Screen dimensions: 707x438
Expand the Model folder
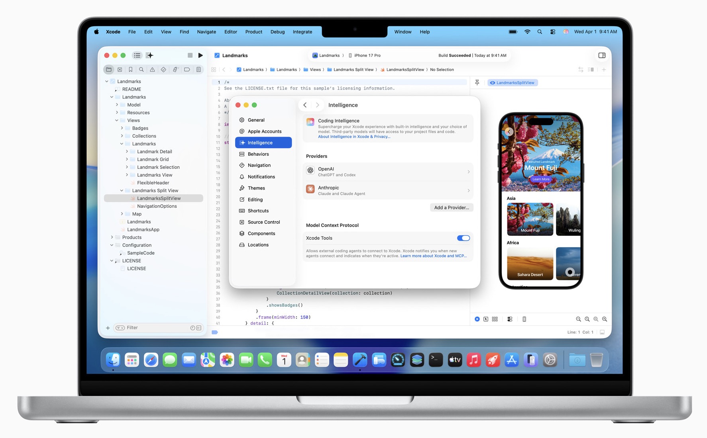[117, 105]
